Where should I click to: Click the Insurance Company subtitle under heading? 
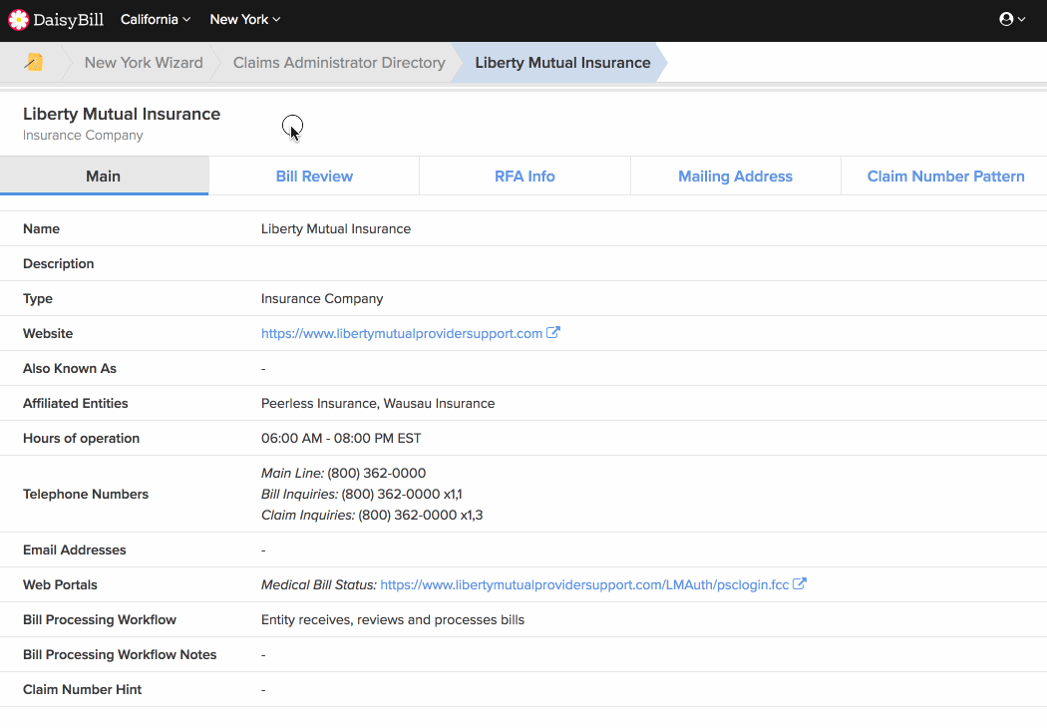point(83,135)
